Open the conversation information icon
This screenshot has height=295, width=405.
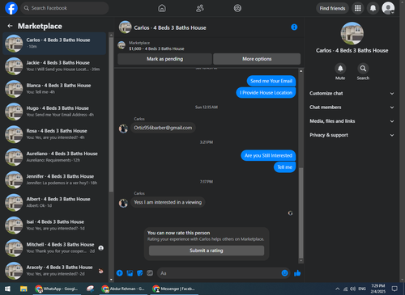[x=294, y=27]
